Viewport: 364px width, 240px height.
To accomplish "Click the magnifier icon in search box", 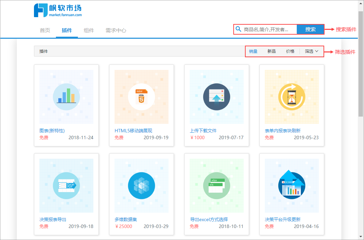I will (238, 29).
